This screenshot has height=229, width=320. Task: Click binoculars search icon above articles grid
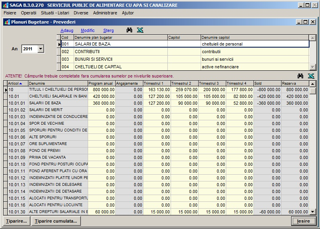300,76
